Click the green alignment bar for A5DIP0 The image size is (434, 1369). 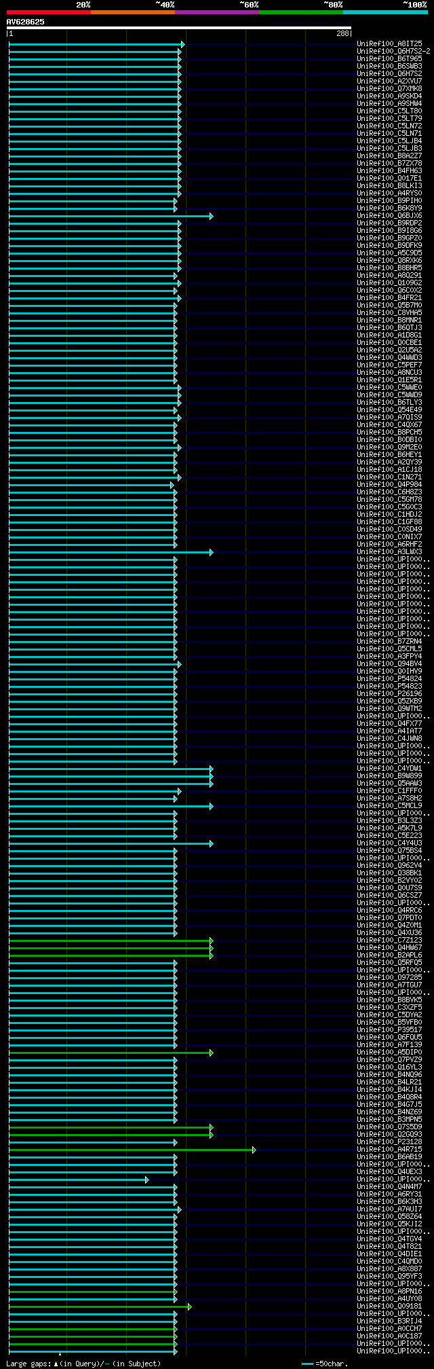click(111, 1053)
